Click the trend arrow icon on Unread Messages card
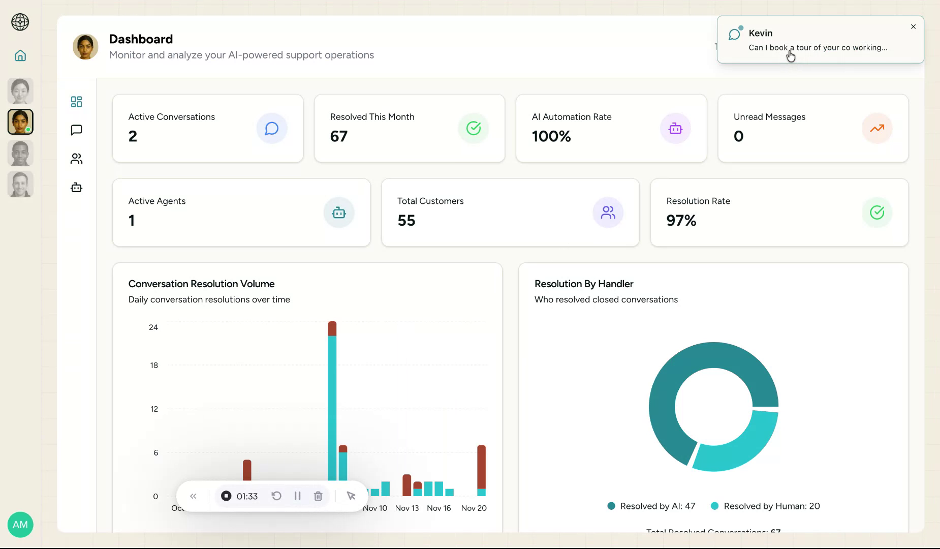 877,128
